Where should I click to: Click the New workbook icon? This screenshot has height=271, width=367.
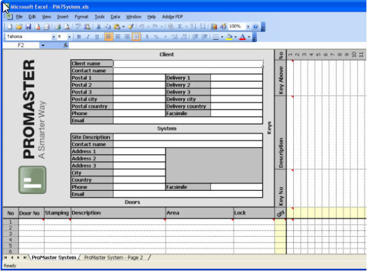pyautogui.click(x=10, y=27)
